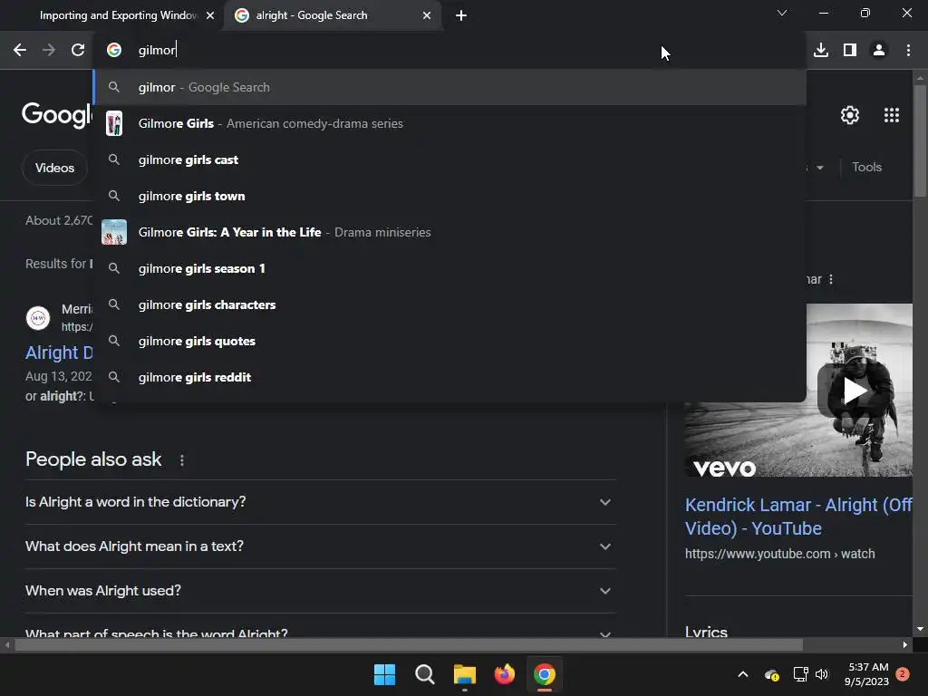Viewport: 928px width, 696px height.
Task: Play the Kendrick Lamar vevo video
Action: point(854,391)
